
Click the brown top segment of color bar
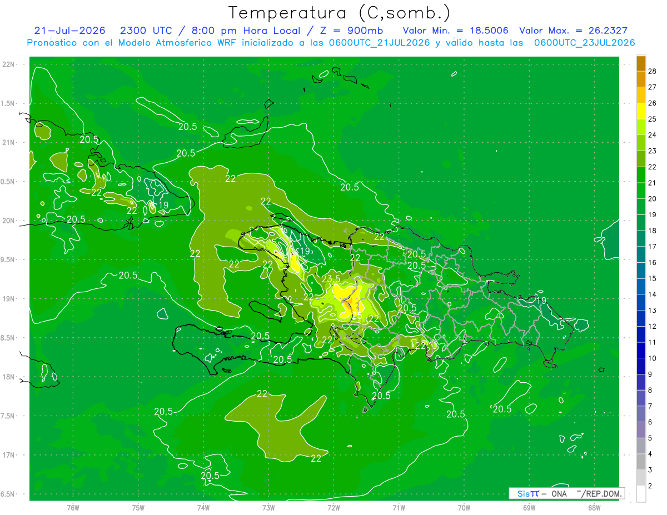click(x=641, y=63)
